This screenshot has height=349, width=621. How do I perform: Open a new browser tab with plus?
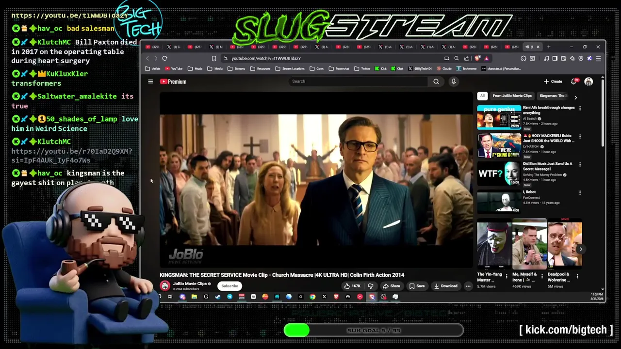coord(549,47)
